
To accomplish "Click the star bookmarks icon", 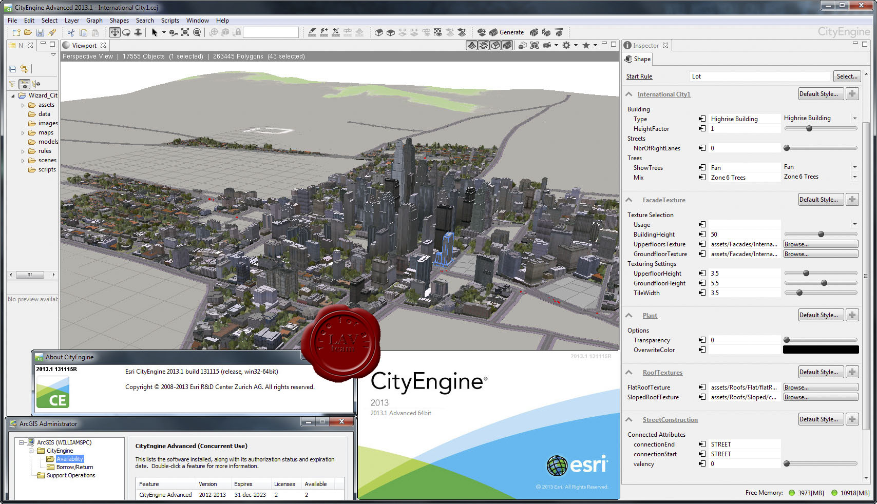I will [586, 45].
